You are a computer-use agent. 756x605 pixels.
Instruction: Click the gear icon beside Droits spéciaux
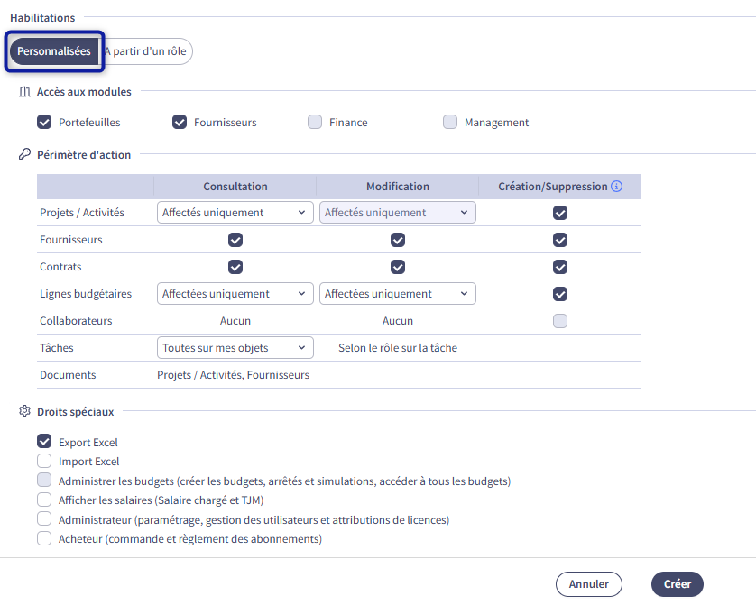pos(24,411)
